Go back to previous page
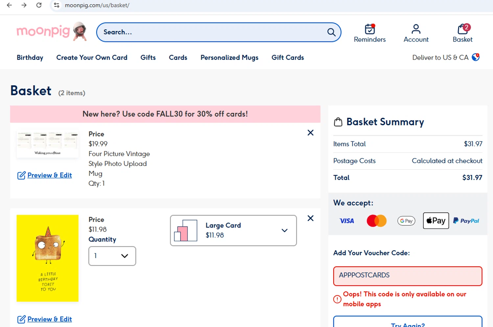 pos(9,5)
